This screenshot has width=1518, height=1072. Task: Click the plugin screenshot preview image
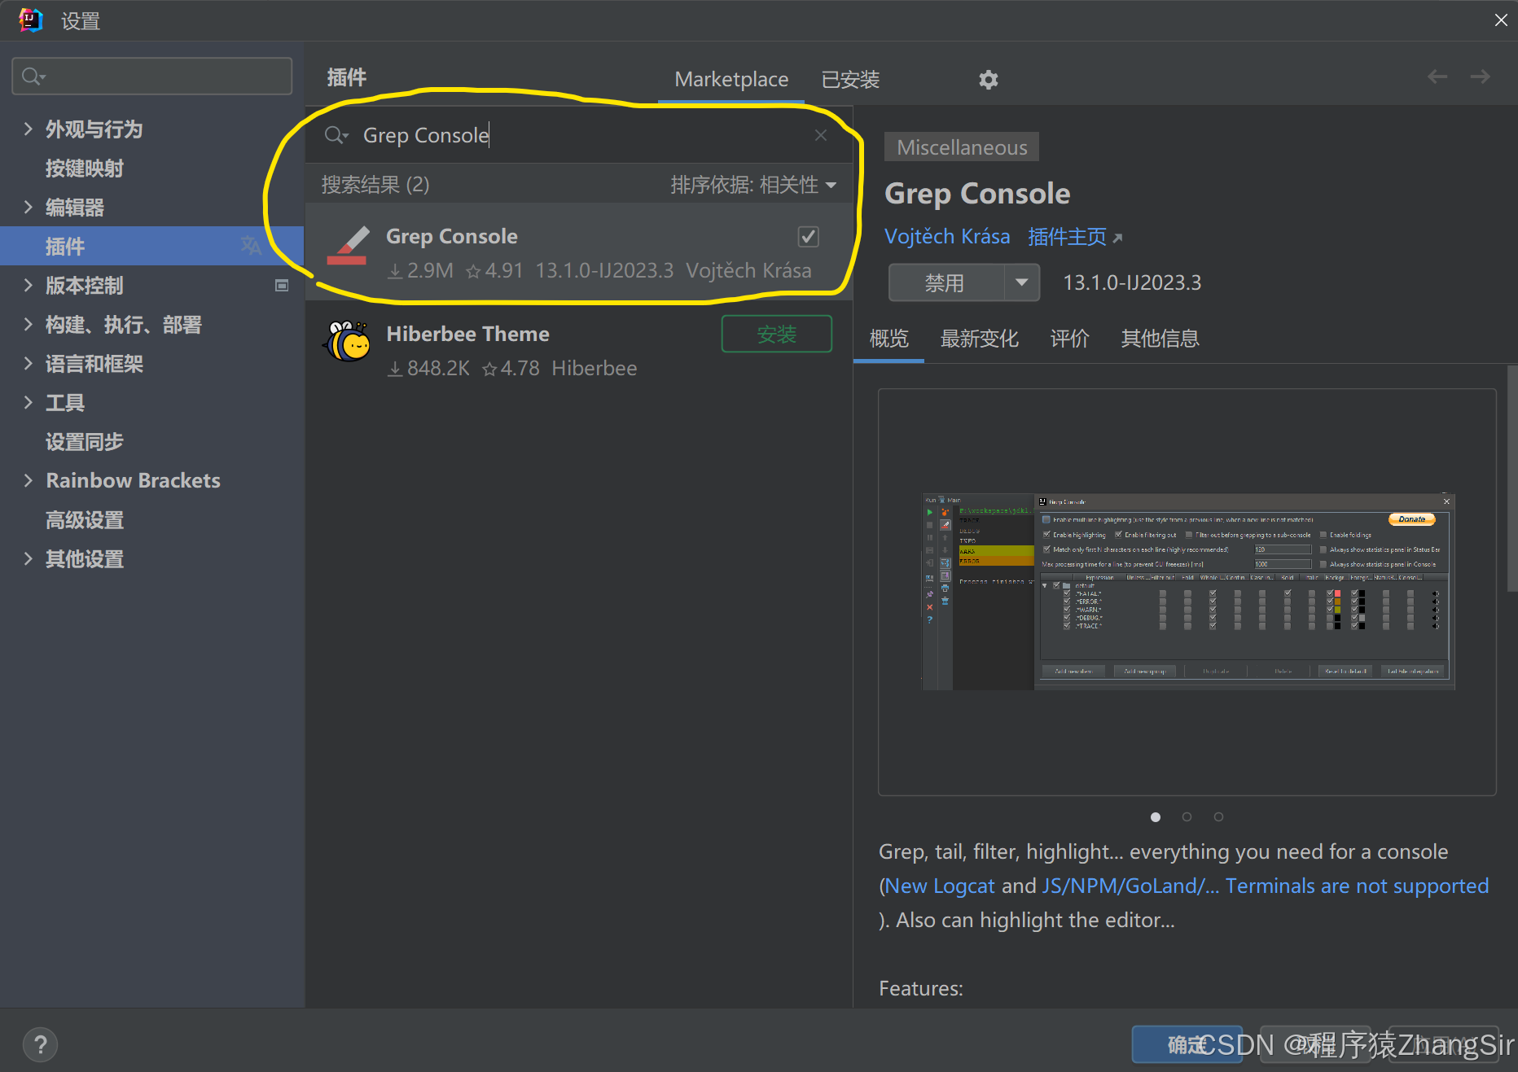[x=1188, y=591]
